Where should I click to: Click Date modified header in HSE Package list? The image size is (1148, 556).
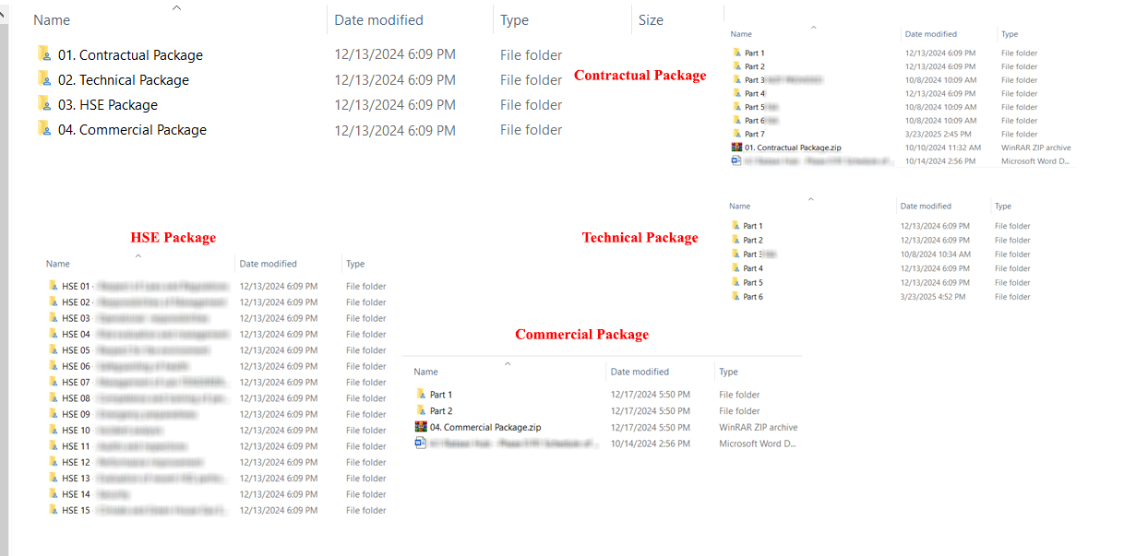pos(268,264)
